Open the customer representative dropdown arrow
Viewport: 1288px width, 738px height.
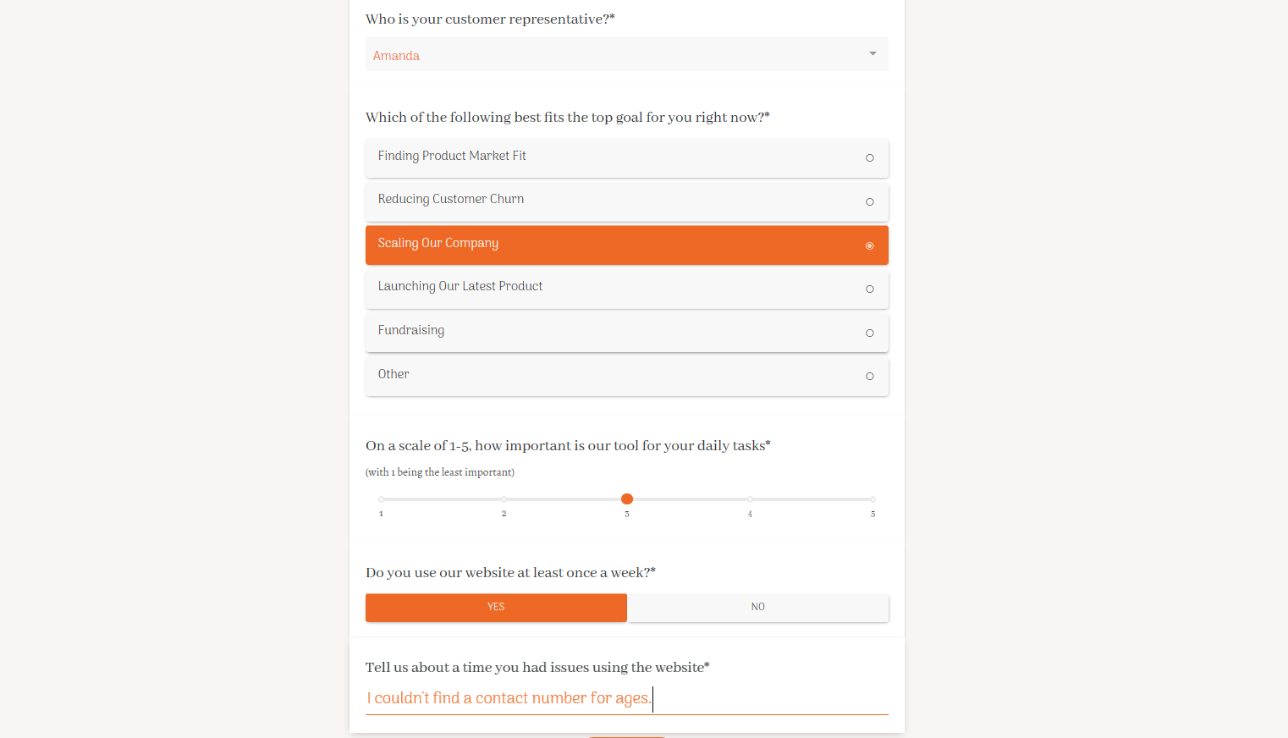pyautogui.click(x=872, y=54)
